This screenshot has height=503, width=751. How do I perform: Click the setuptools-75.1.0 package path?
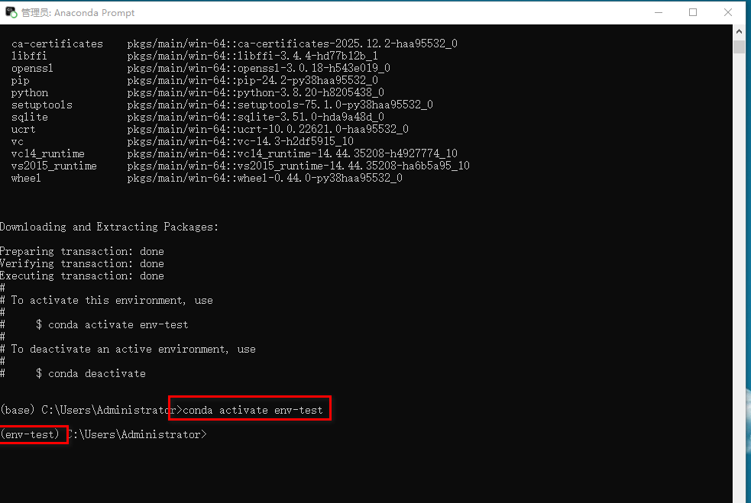click(x=280, y=105)
